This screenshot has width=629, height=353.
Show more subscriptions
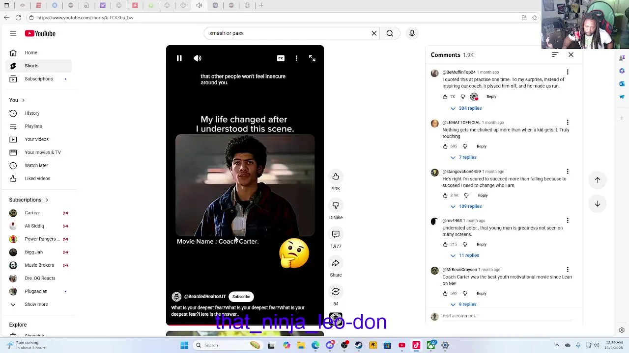[38, 304]
